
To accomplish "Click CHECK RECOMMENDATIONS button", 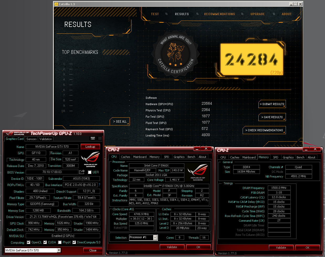I will [x=264, y=130].
